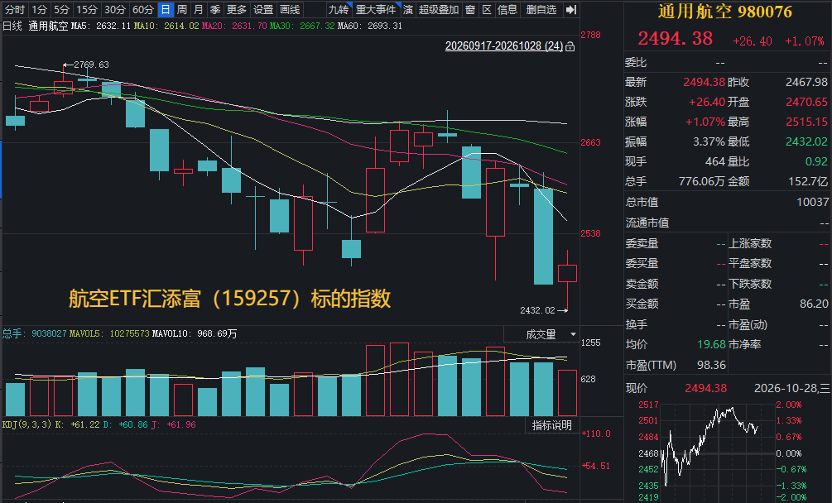This screenshot has width=832, height=503.
Task: Toggle the 信息 info panel
Action: (507, 10)
